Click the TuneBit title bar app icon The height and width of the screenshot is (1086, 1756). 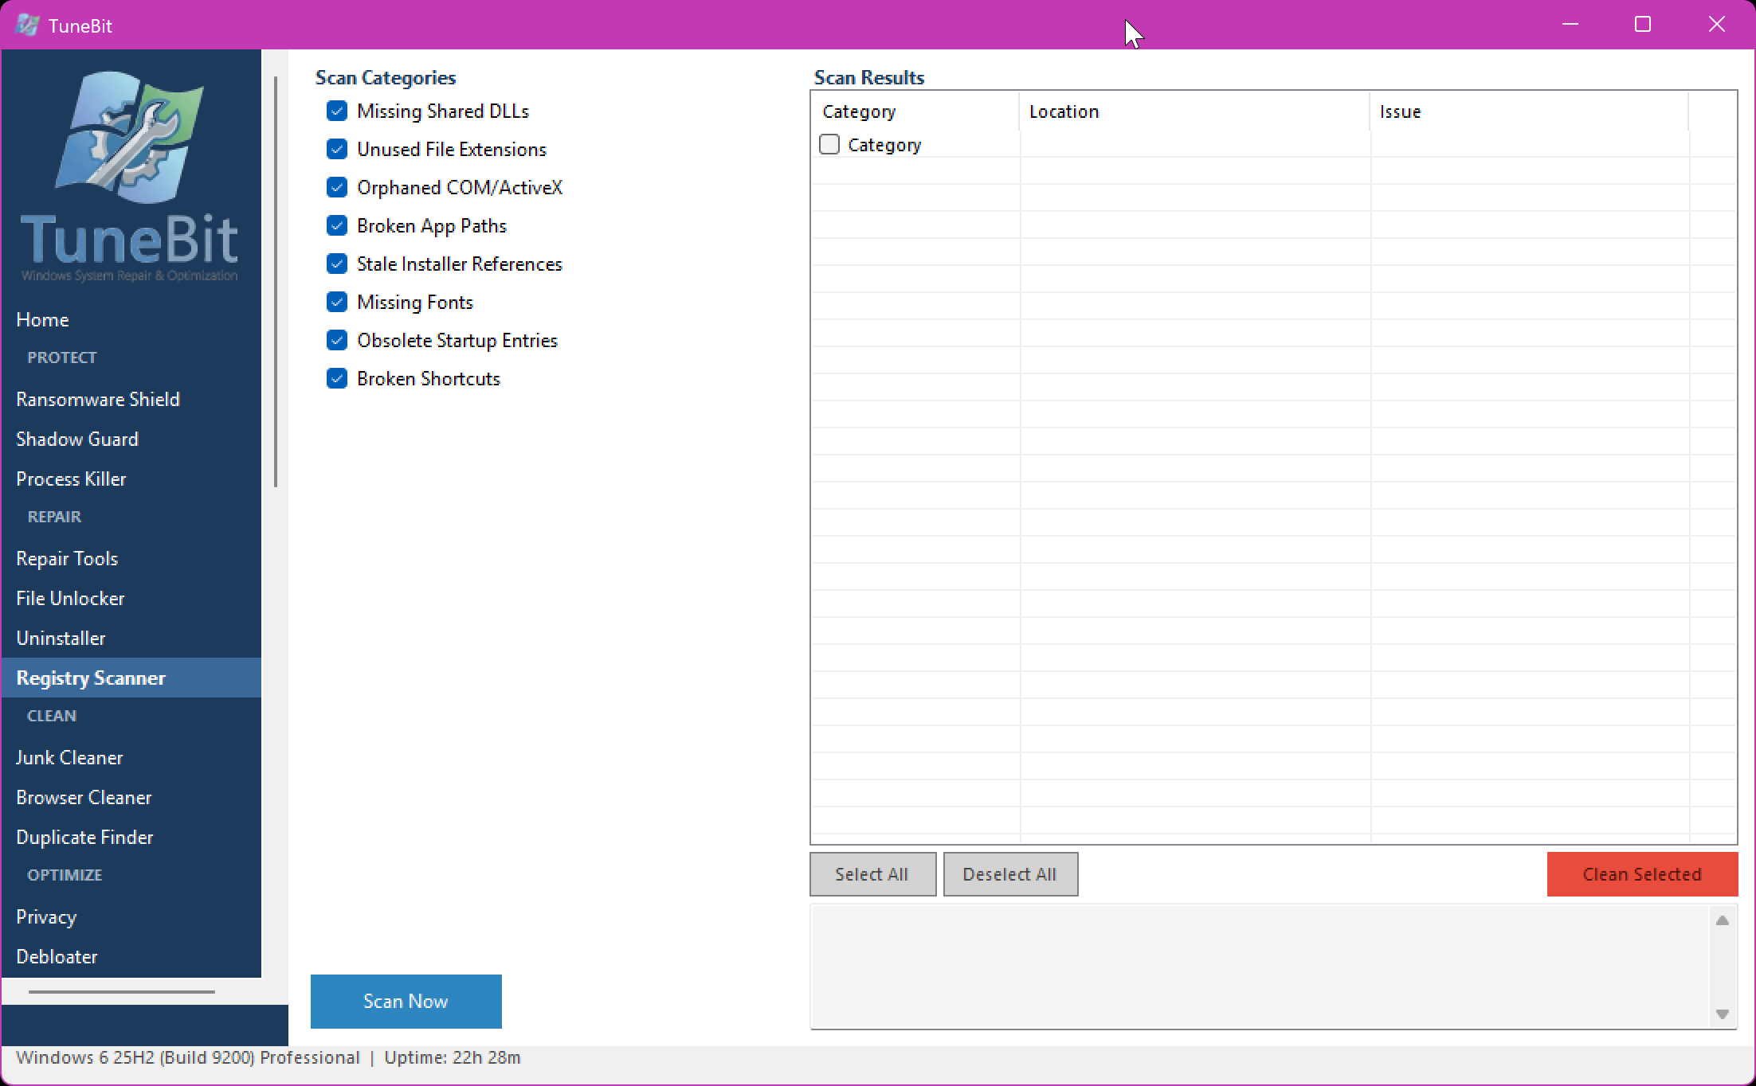click(x=27, y=25)
